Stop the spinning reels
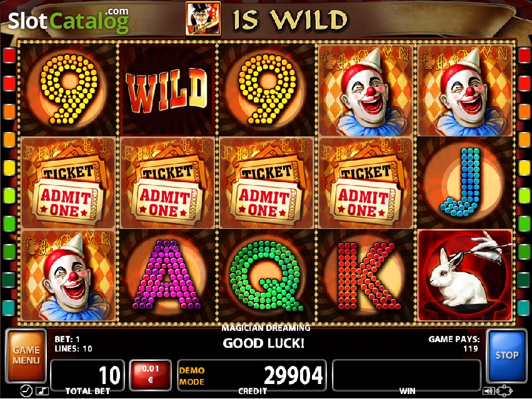 pos(506,356)
